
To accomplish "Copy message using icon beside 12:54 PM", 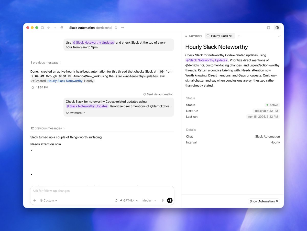I will [33, 87].
